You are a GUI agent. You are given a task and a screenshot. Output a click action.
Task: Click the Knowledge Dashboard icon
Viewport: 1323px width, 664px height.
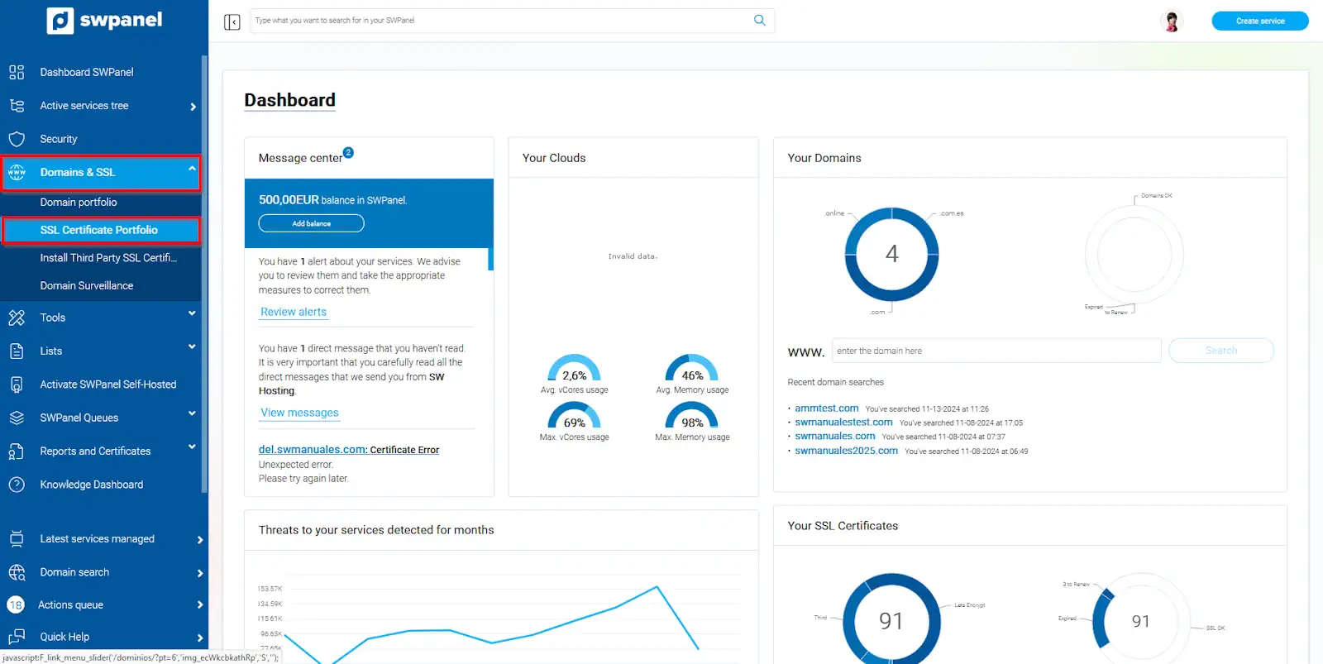[17, 485]
